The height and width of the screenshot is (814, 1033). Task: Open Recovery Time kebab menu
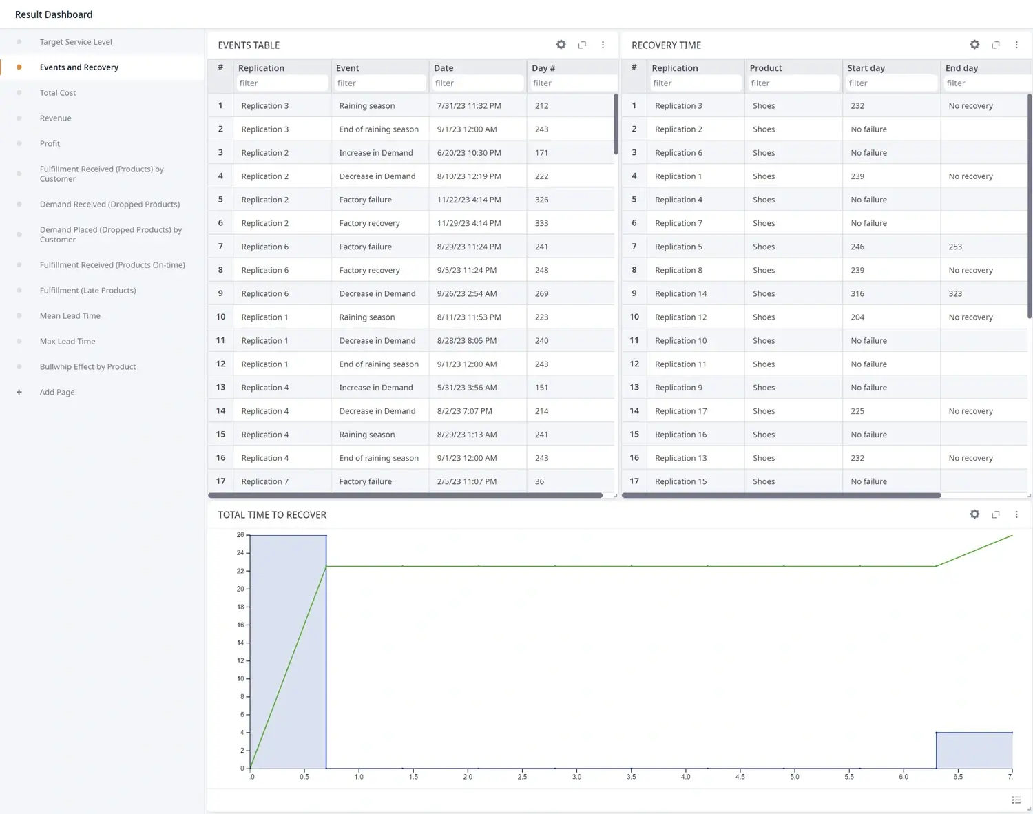(1016, 45)
